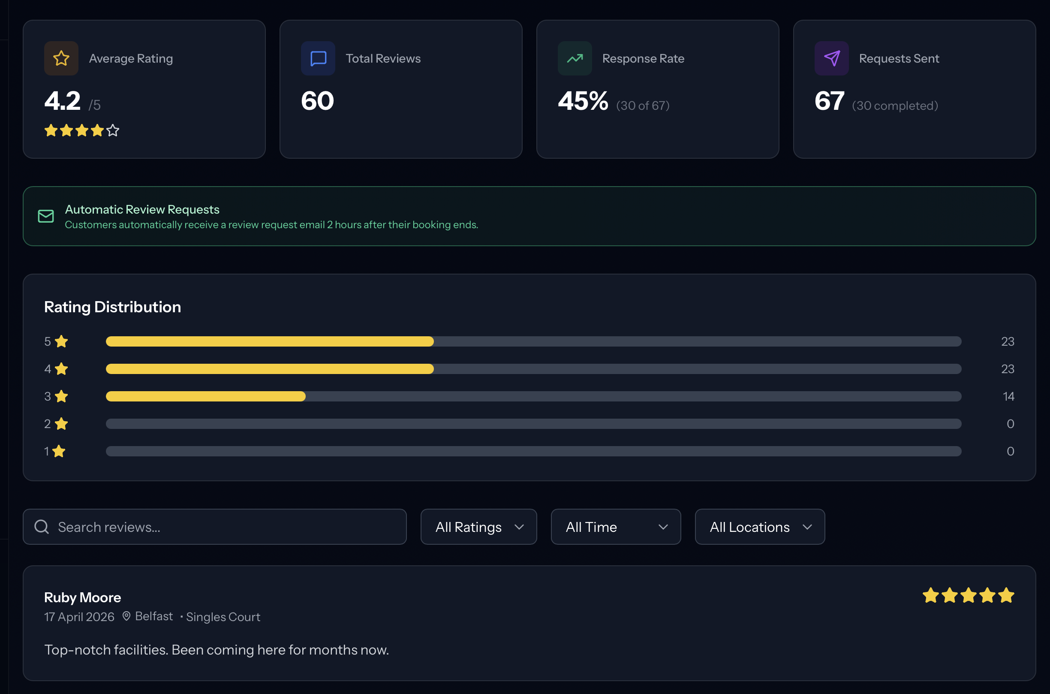Click the Top-notch facilities review text
This screenshot has height=694, width=1050.
[x=217, y=650]
